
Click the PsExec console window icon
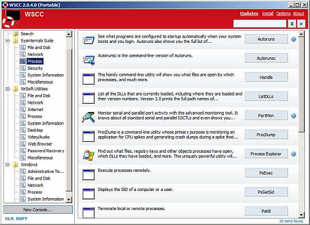[x=88, y=174]
